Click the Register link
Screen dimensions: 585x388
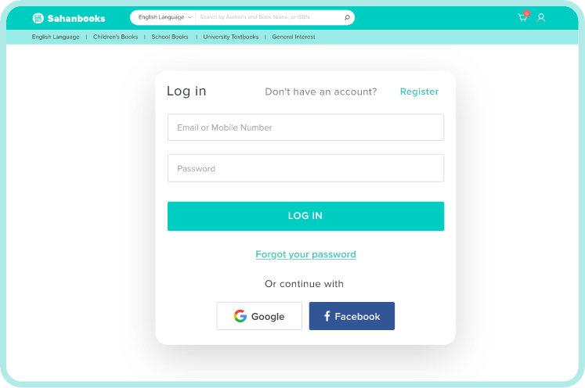[x=419, y=92]
